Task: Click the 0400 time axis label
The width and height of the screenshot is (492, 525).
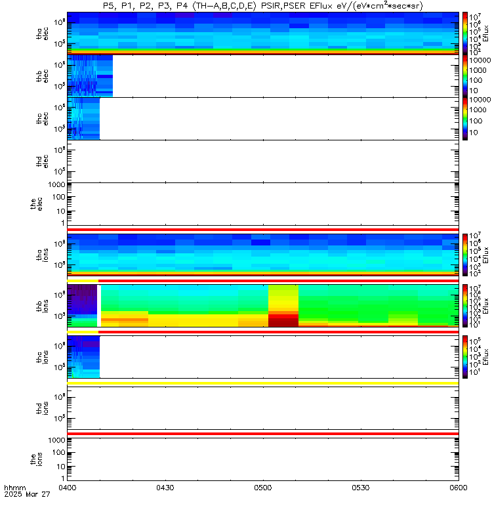Action: click(x=68, y=488)
